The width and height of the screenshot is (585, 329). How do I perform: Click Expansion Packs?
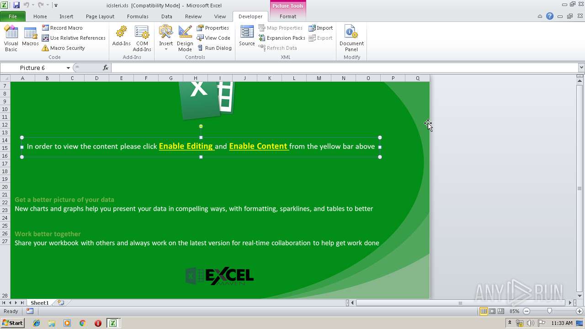[282, 38]
